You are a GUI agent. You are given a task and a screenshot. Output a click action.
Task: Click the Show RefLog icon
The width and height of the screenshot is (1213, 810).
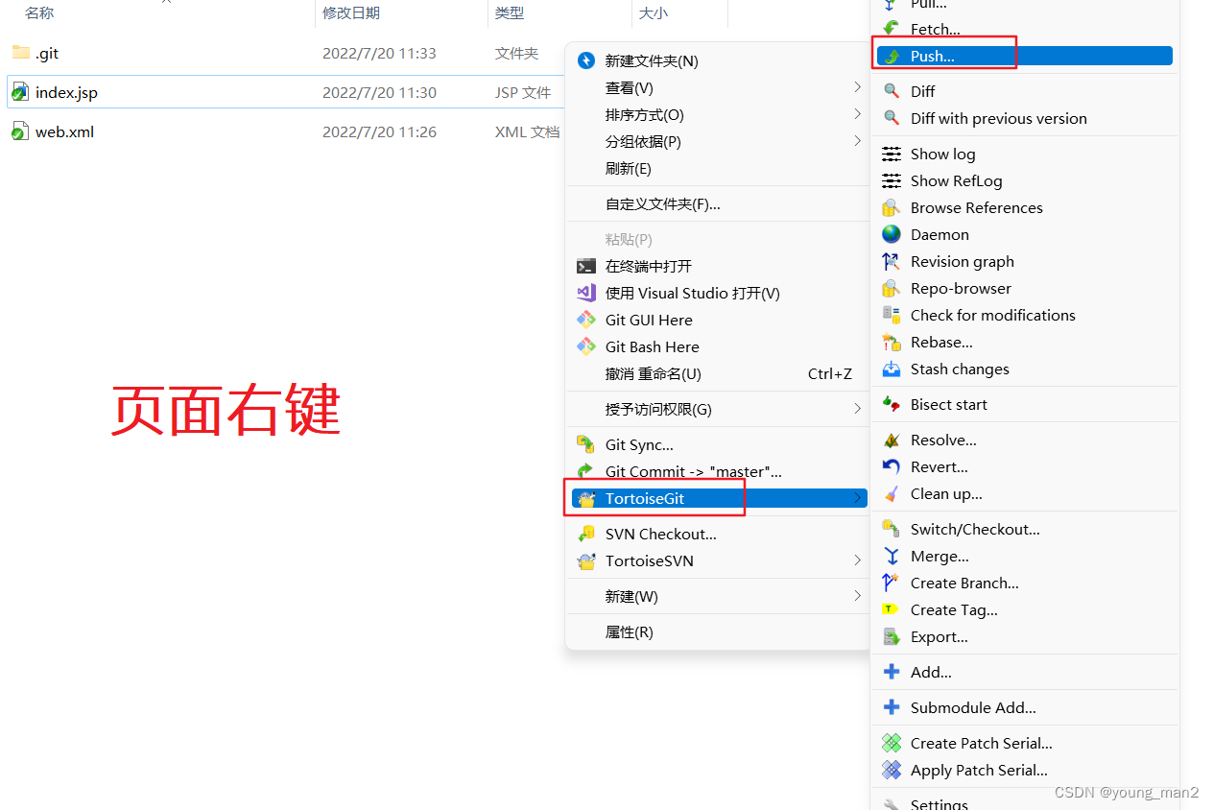(892, 180)
